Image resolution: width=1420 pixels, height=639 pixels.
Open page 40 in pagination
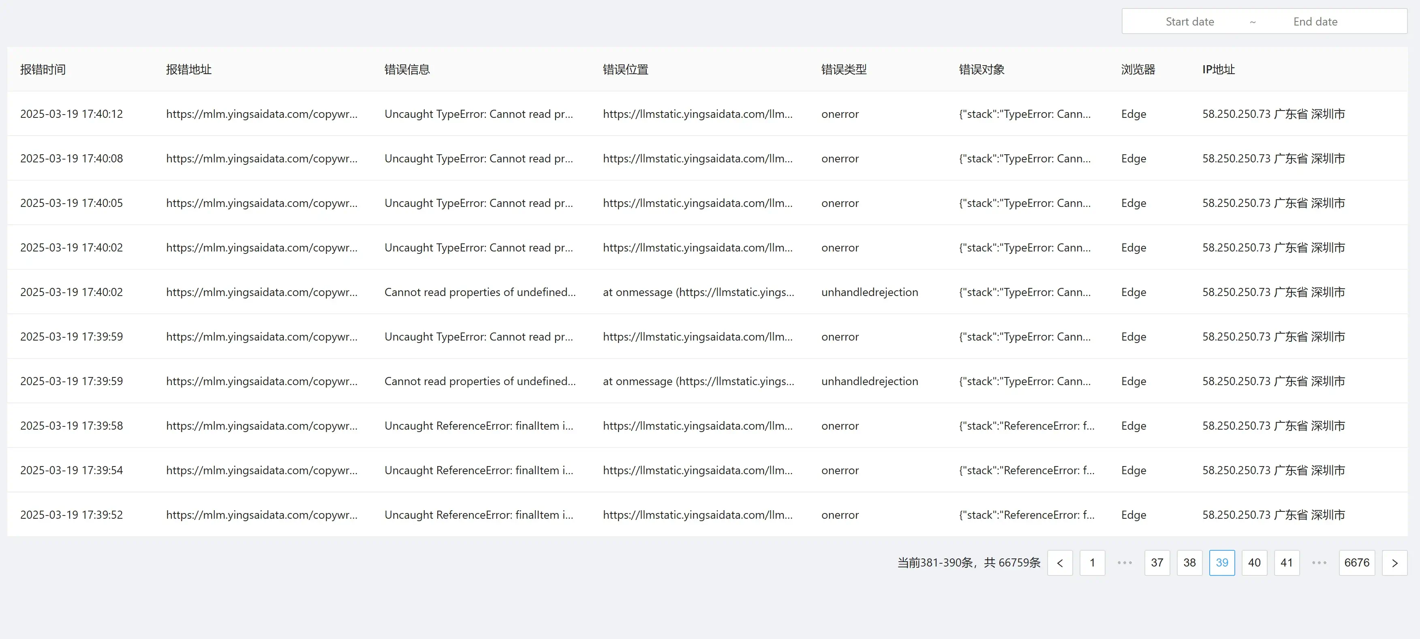(x=1254, y=562)
